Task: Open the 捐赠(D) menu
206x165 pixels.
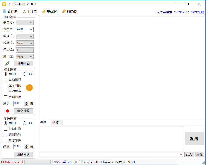Action: point(70,12)
